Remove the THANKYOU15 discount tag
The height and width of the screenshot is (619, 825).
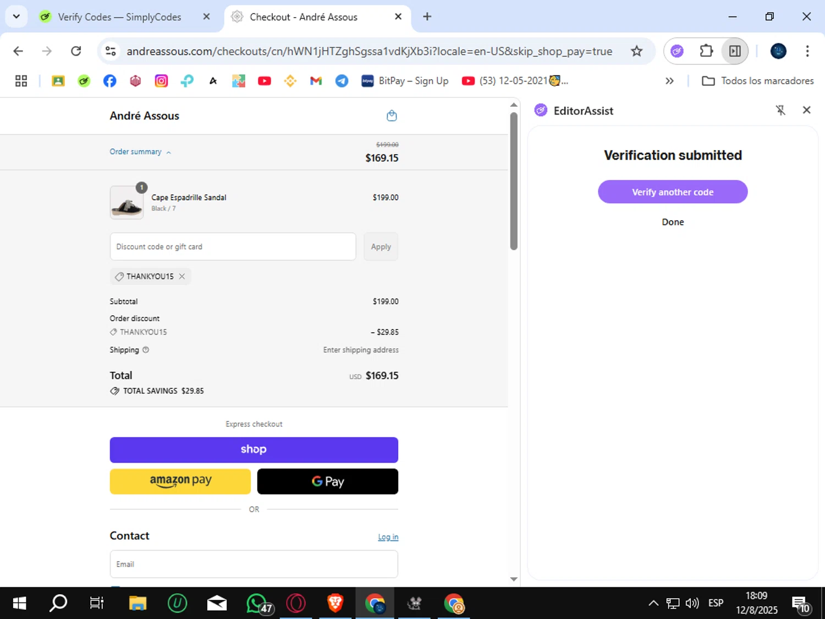pos(182,276)
